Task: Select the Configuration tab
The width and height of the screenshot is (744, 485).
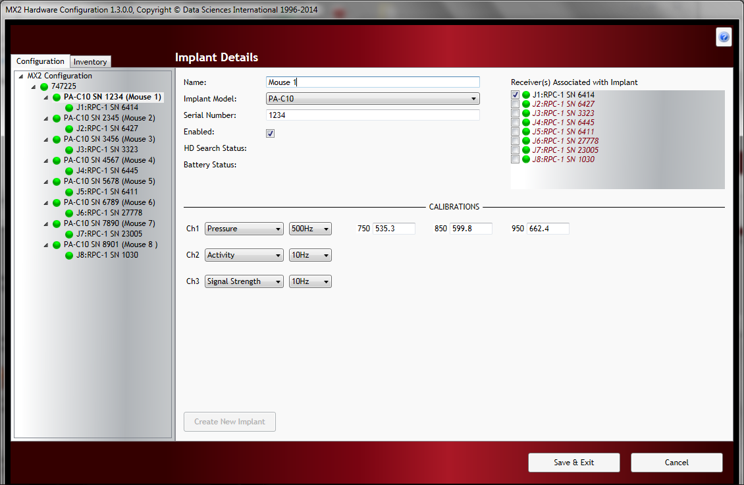Action: [x=40, y=61]
